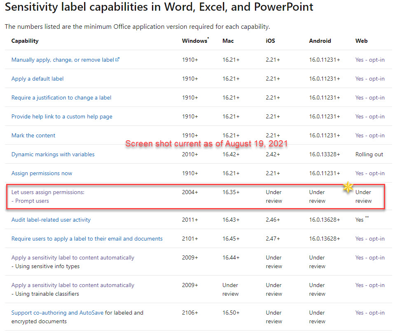Open auto-label link above 'Using trainable classifiers'
Screen dimensions: 402x336
pyautogui.click(x=73, y=285)
